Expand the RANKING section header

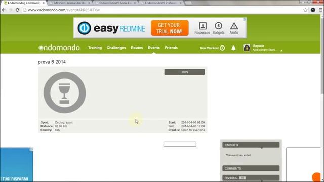pos(251,178)
